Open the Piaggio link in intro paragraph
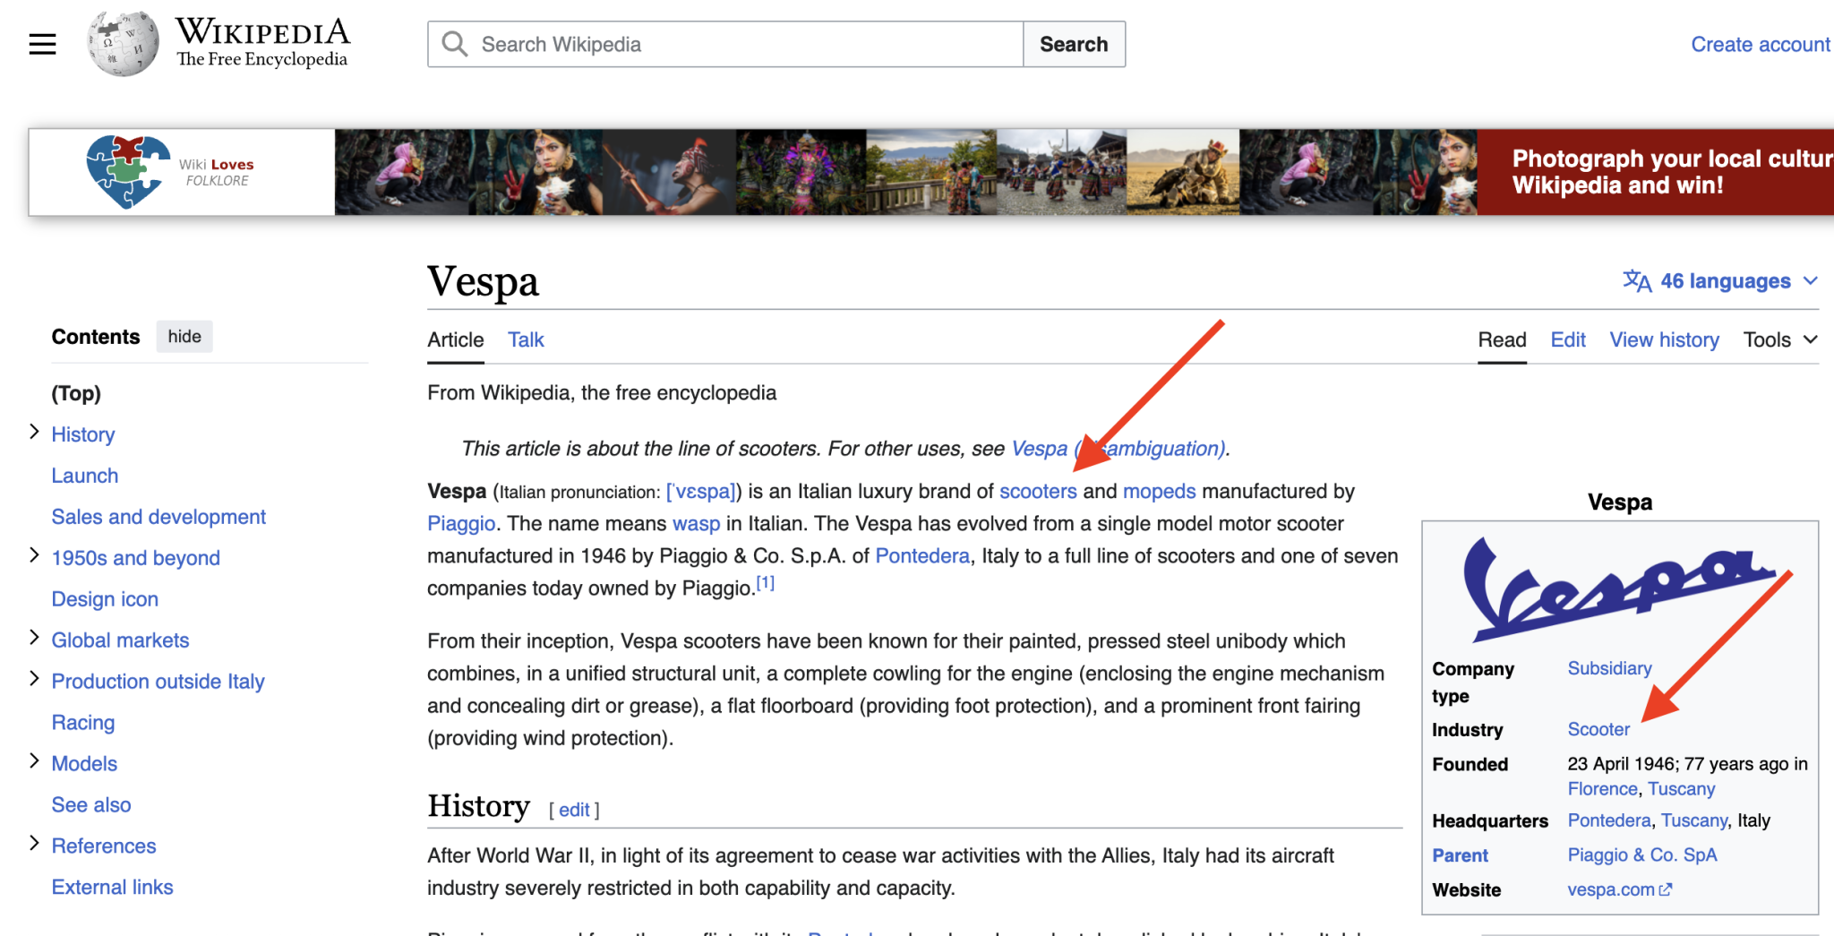The height and width of the screenshot is (936, 1834). coord(461,524)
